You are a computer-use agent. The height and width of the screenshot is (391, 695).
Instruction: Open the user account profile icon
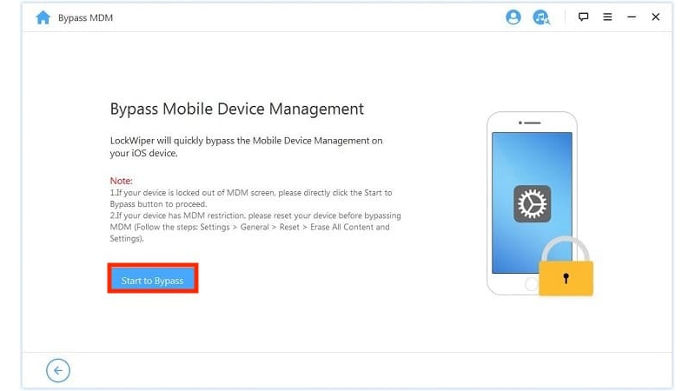click(x=513, y=17)
